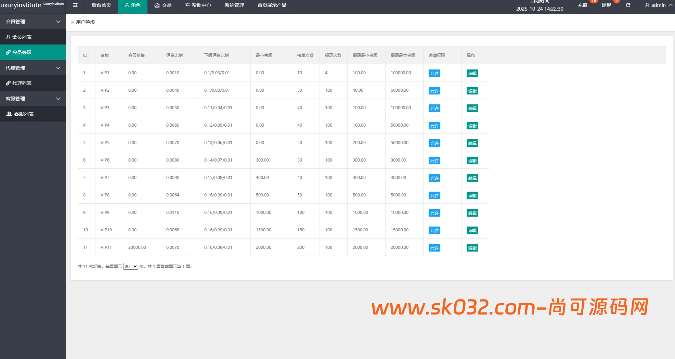The width and height of the screenshot is (675, 359).
Task: Click the user icon beside 会员列表
Action: [x=8, y=37]
